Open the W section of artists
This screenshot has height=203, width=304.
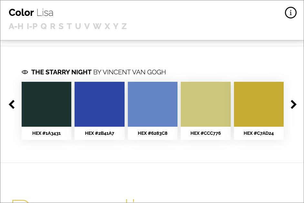pyautogui.click(x=97, y=27)
